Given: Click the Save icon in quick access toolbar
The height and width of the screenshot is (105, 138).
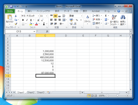Looking at the screenshot, I should coord(11,7).
